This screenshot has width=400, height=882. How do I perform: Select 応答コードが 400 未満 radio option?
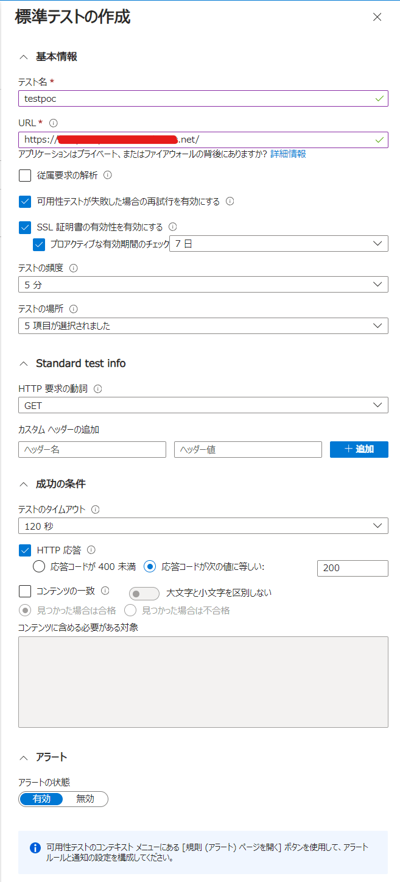39,567
